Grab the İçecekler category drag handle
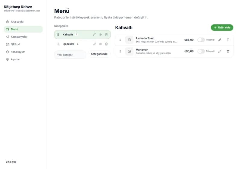This screenshot has height=169, width=241. tap(58, 44)
